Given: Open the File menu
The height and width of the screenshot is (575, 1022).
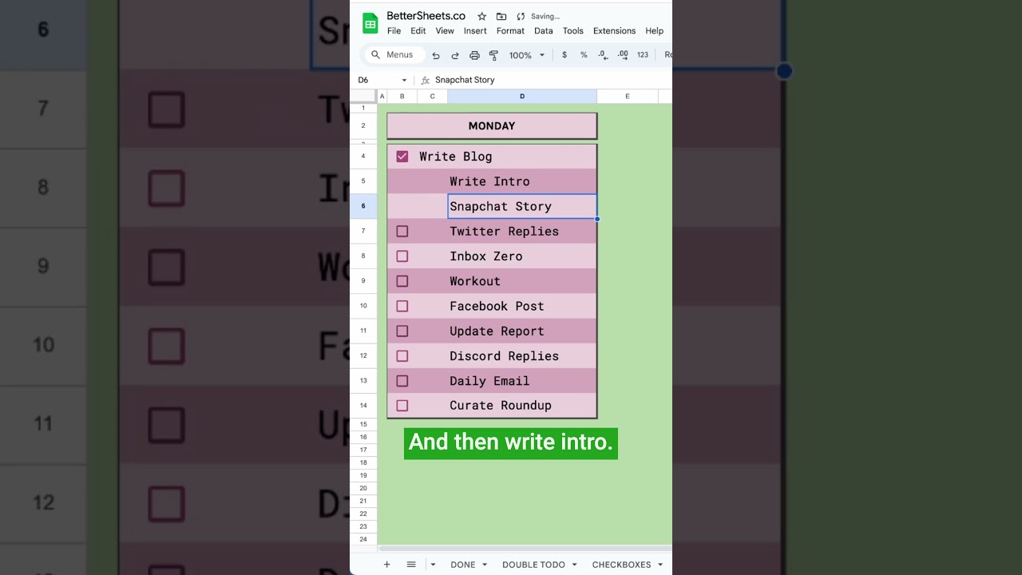Looking at the screenshot, I should [394, 31].
